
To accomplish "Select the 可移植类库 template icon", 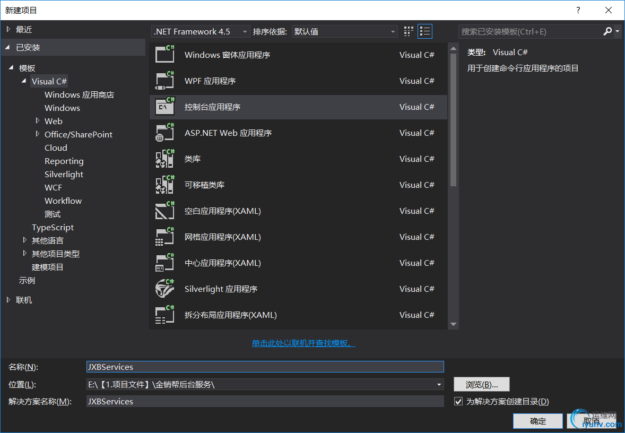I will pos(164,184).
